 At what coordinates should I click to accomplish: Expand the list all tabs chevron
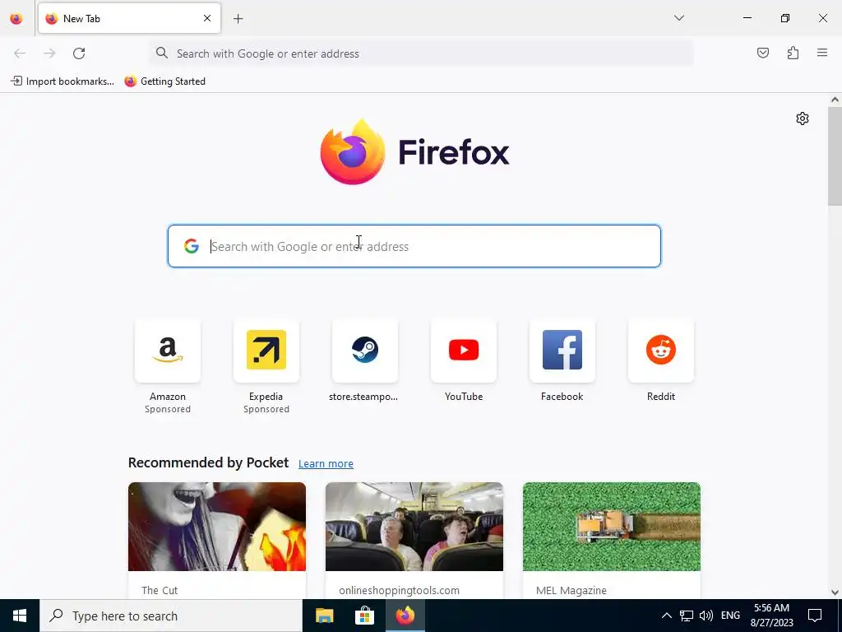point(678,18)
